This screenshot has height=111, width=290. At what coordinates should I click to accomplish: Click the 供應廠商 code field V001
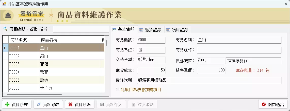pos(211,61)
